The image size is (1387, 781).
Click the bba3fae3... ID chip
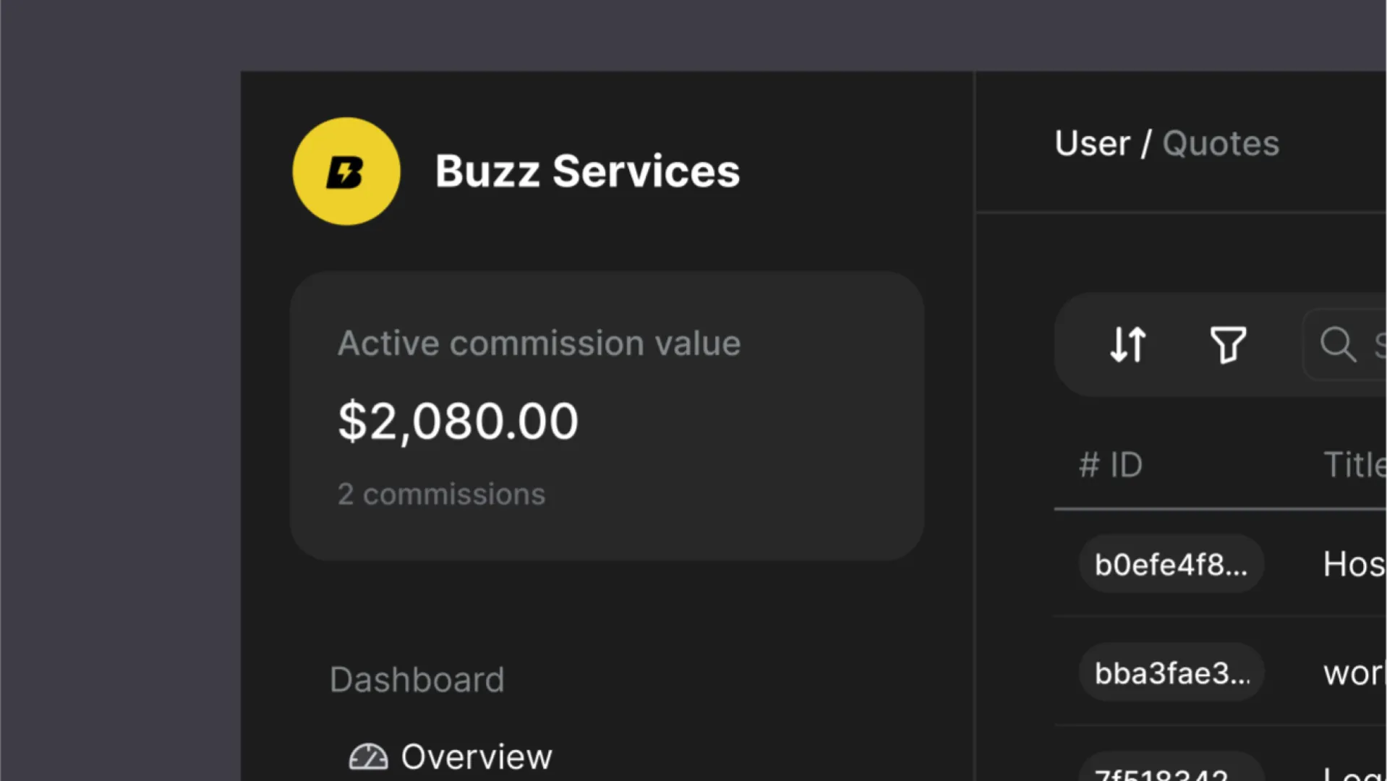coord(1171,673)
